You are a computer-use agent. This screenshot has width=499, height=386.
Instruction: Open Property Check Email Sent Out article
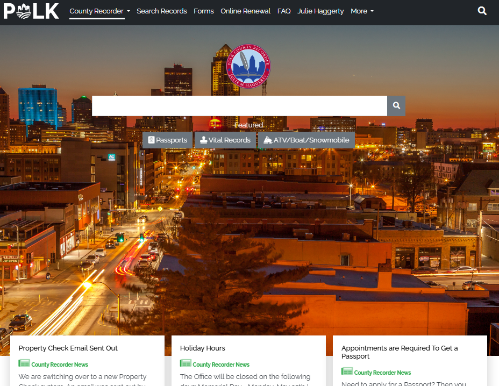tap(68, 348)
